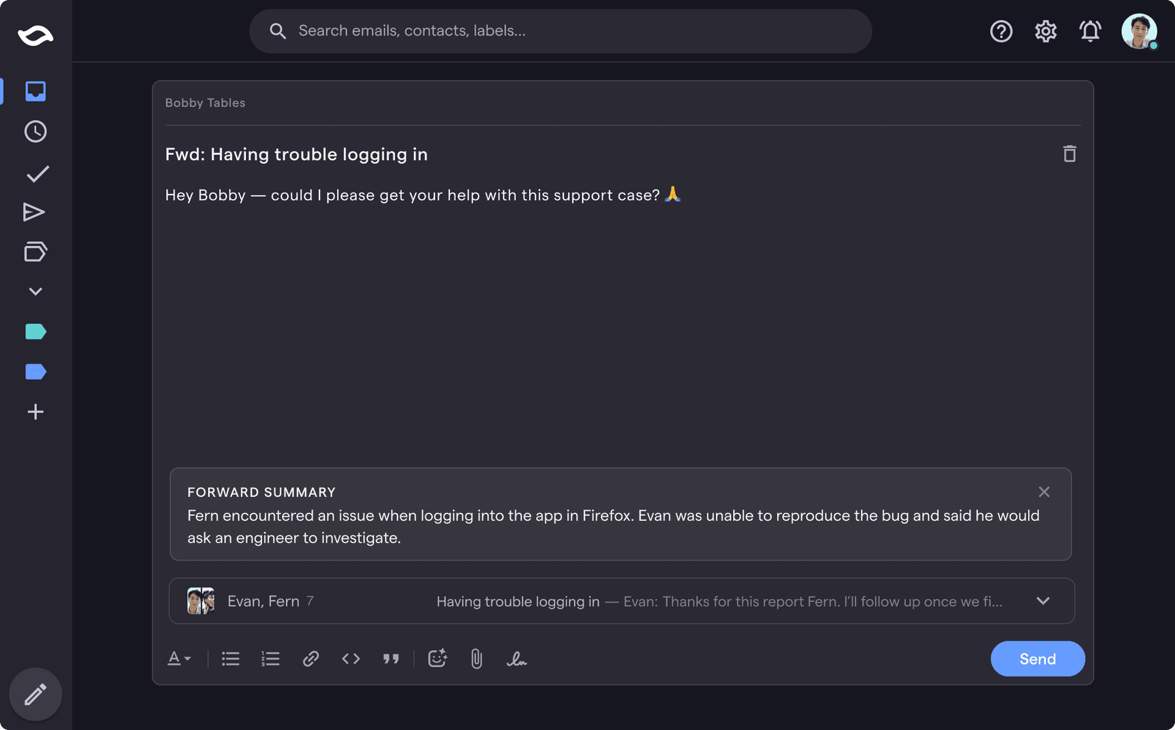The width and height of the screenshot is (1175, 730).
Task: Insert a link into the message
Action: click(310, 659)
